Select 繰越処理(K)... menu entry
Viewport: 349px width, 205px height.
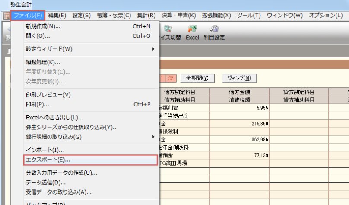91,62
